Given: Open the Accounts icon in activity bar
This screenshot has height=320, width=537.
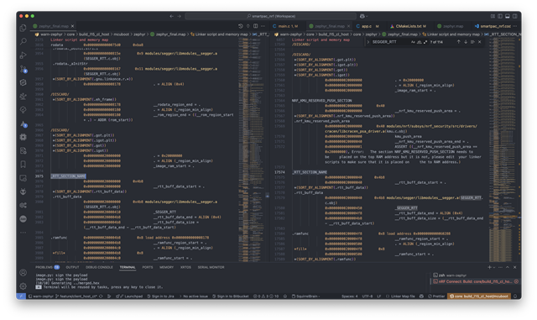Looking at the screenshot, I should (23, 273).
